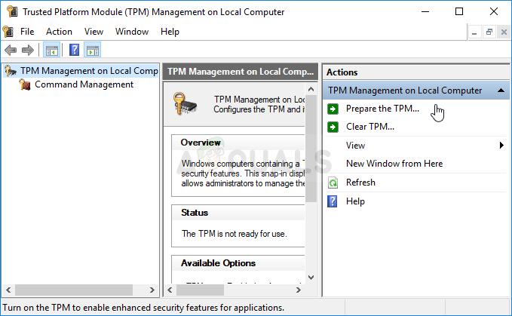
Task: Click the center pane horizontal scroll right arrow
Action: pos(298,290)
